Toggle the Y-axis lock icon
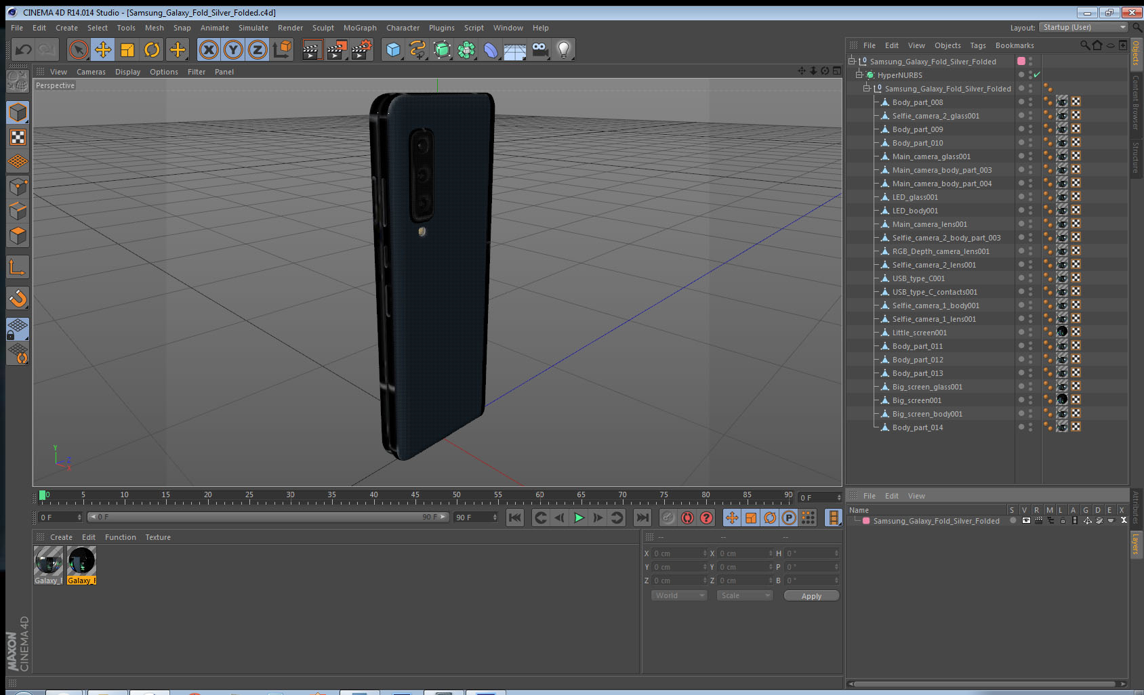 pyautogui.click(x=233, y=49)
